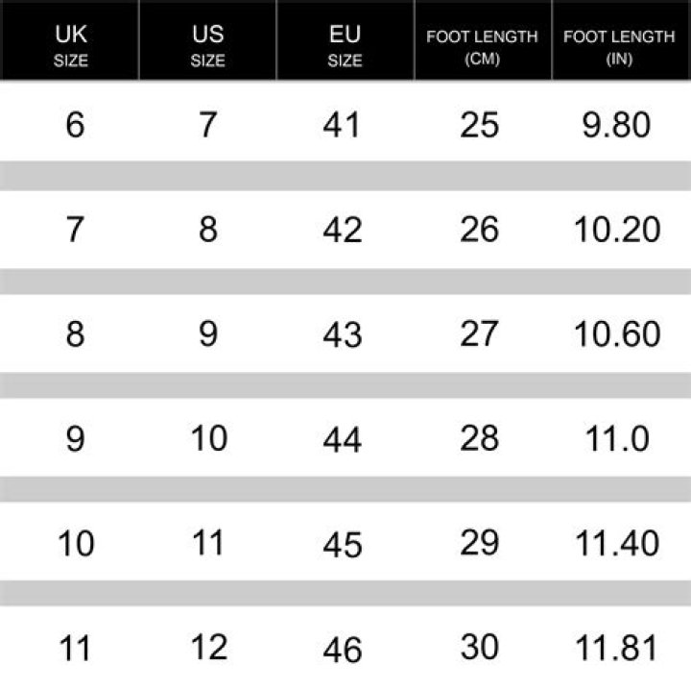Viewport: 691px width, 690px height.
Task: Select US size 8 cell
Action: click(x=208, y=230)
